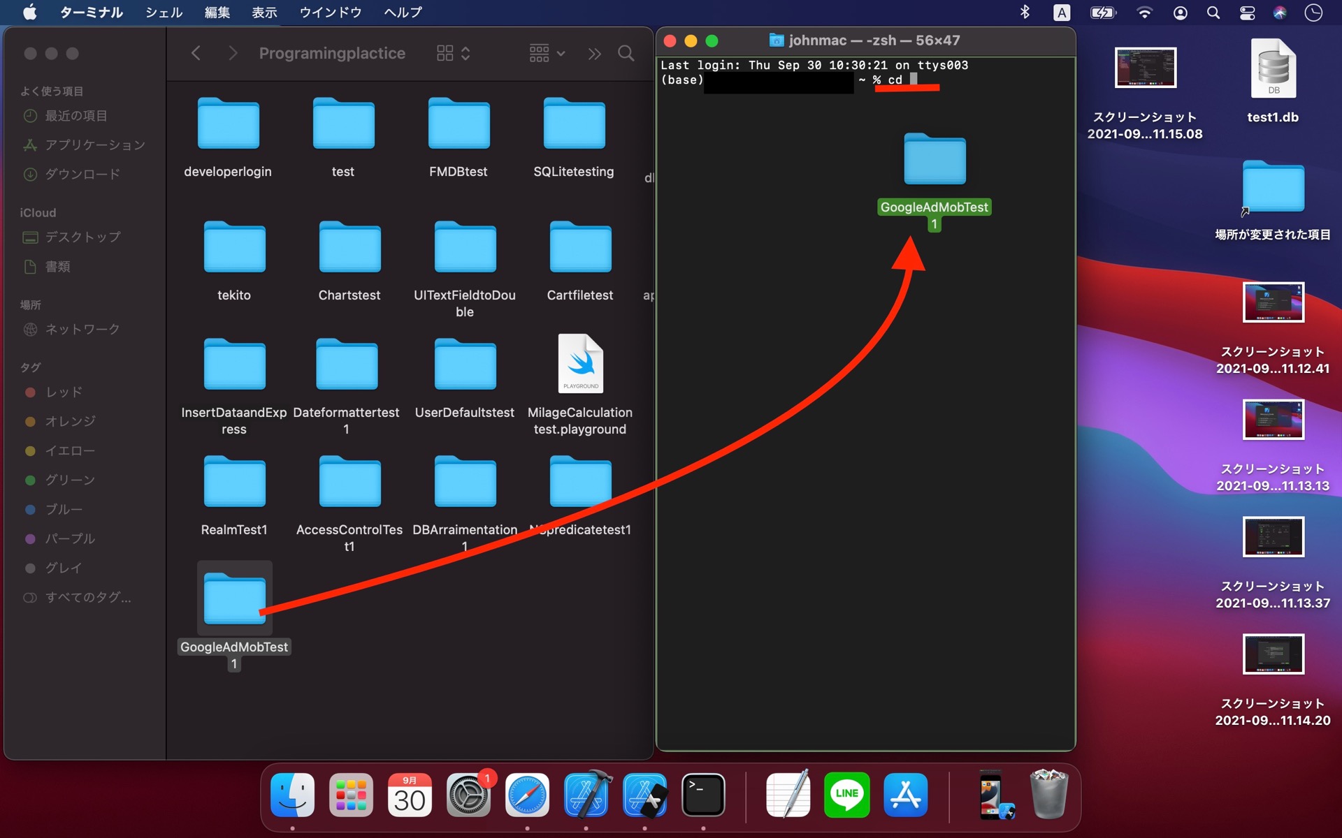Click the Bluetooth menu bar icon

coord(1025,13)
